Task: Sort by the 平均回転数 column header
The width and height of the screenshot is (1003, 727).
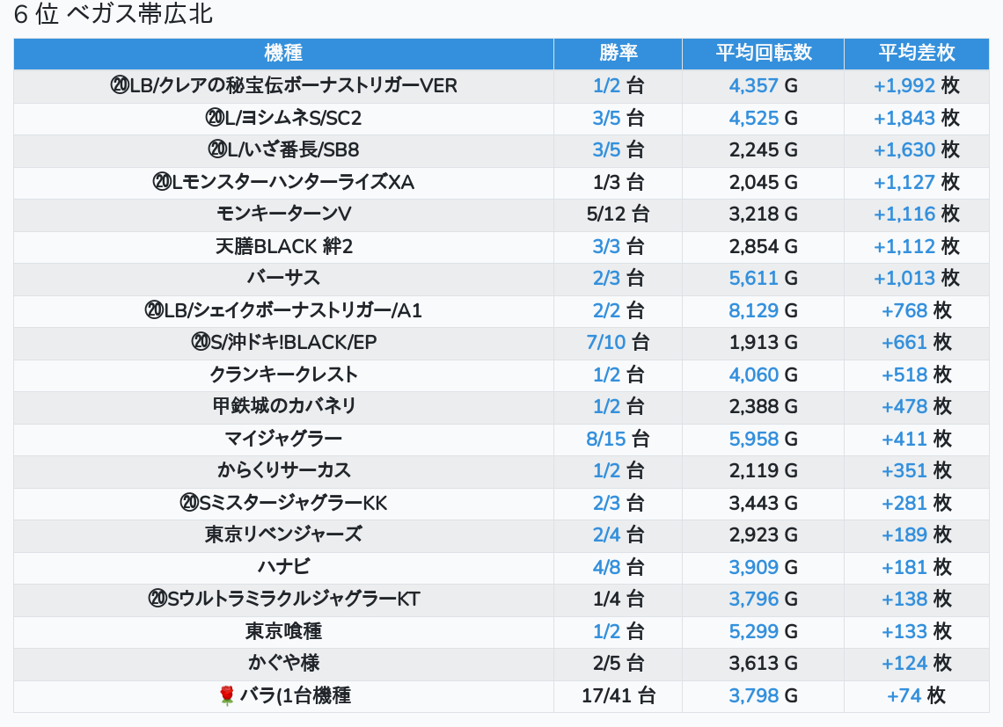Action: [x=763, y=54]
